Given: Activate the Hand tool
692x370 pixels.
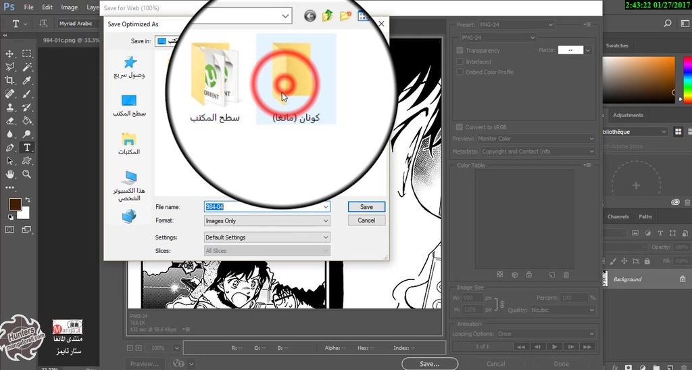Looking at the screenshot, I should pos(9,175).
